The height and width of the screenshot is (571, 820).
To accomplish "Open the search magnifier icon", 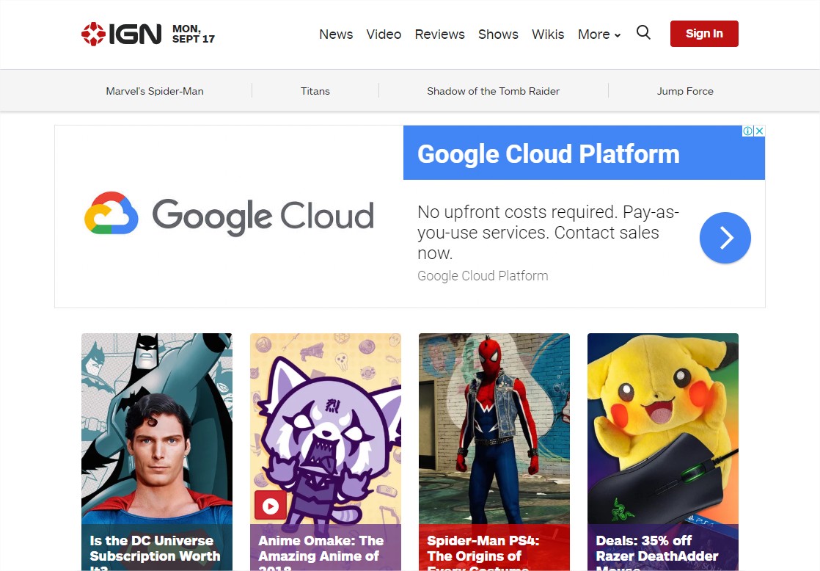I will coord(643,33).
